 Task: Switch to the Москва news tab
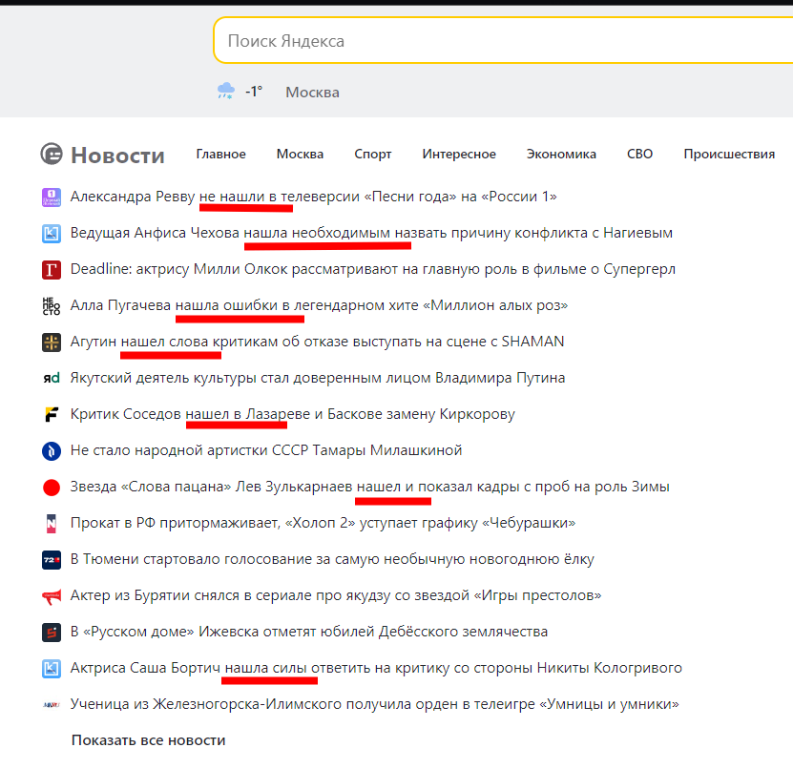[300, 154]
